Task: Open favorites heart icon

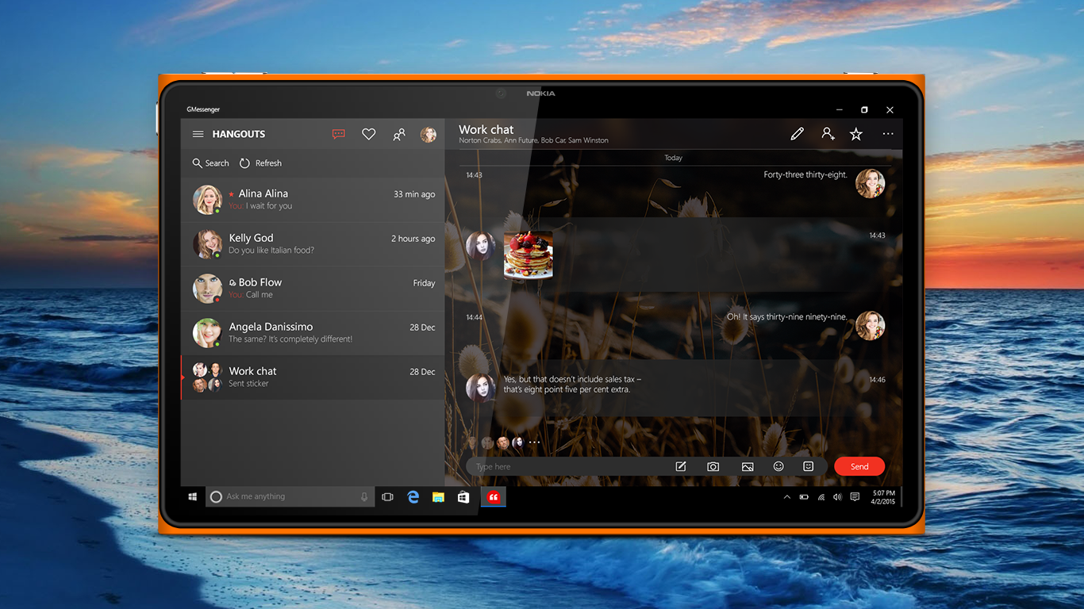Action: [x=368, y=134]
